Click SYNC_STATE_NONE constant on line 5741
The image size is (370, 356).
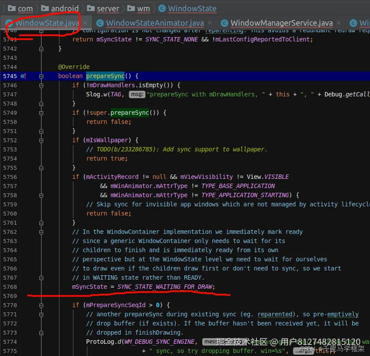172,39
